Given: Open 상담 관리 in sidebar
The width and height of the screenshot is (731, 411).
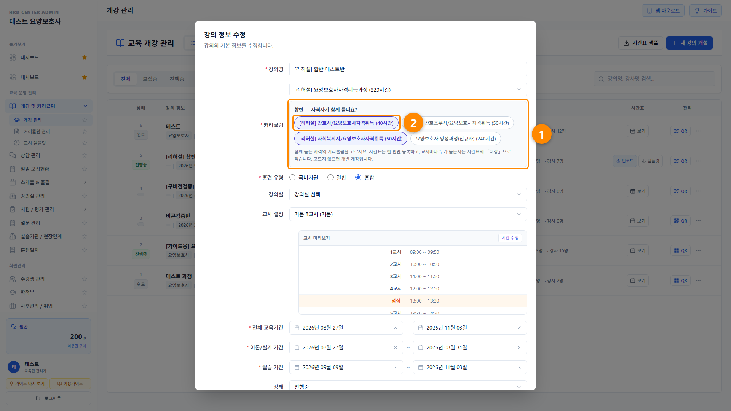Looking at the screenshot, I should tap(30, 155).
